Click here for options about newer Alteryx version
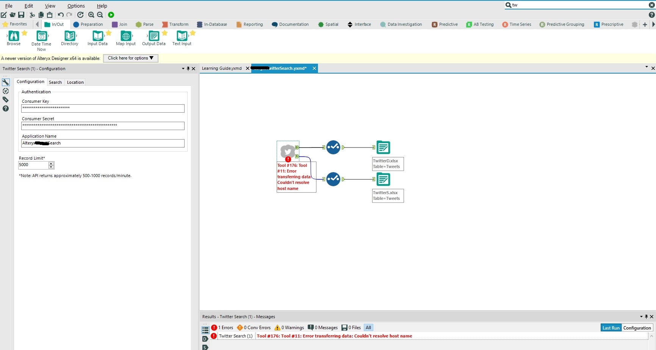This screenshot has width=656, height=350. (x=130, y=58)
